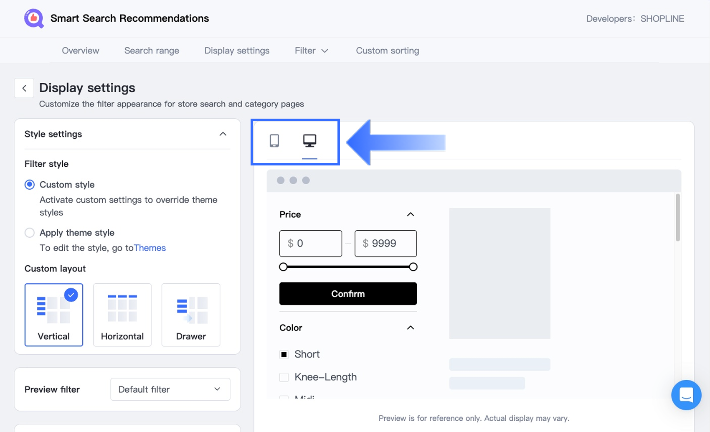The height and width of the screenshot is (432, 710).
Task: Switch to mobile device preview
Action: coord(274,141)
